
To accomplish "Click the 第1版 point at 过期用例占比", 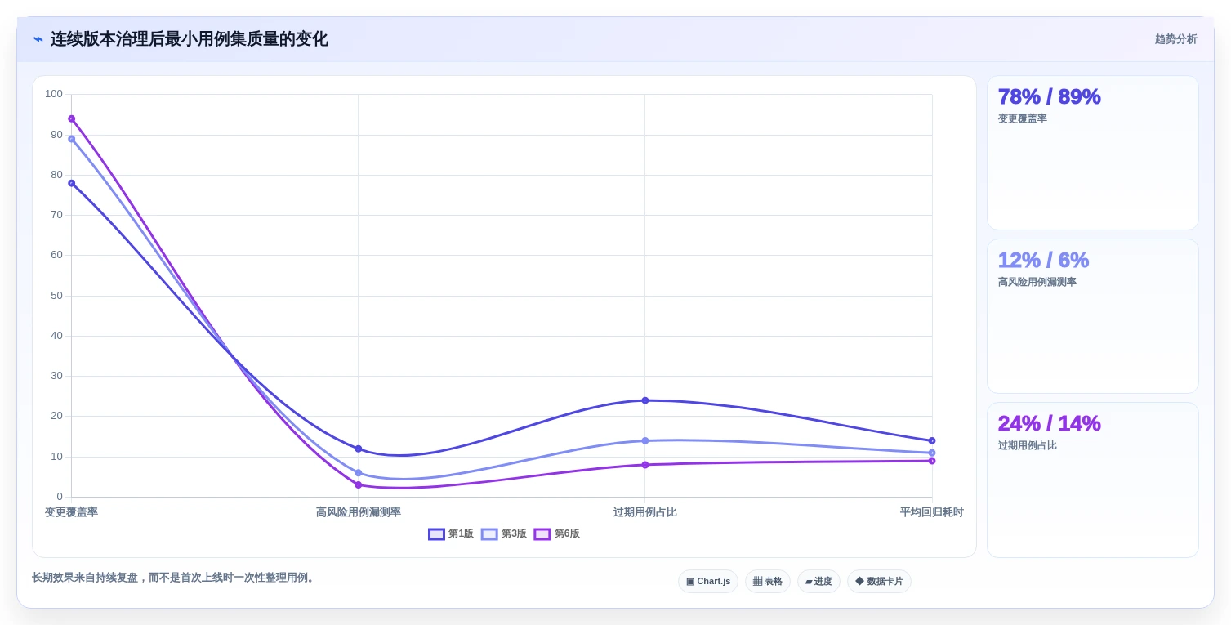I will (x=645, y=400).
